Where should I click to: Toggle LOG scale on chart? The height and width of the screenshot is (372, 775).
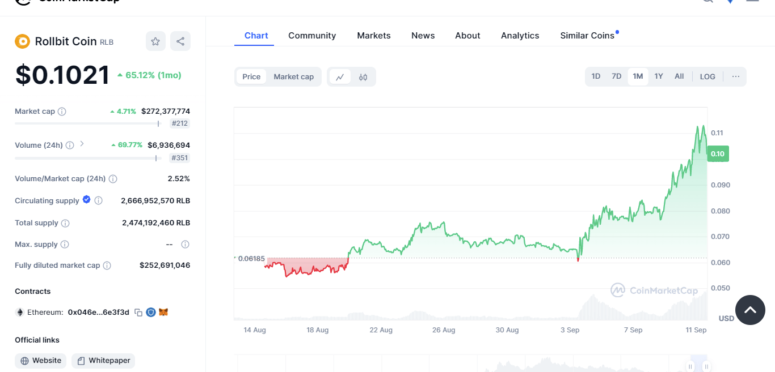coord(707,76)
